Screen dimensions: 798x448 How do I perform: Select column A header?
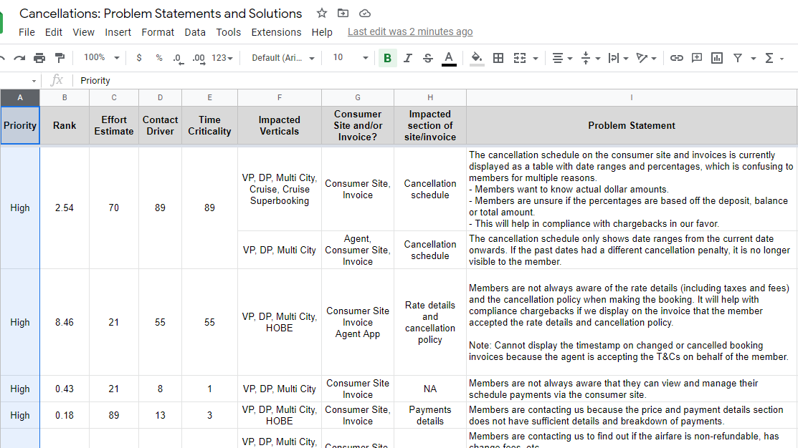point(20,97)
